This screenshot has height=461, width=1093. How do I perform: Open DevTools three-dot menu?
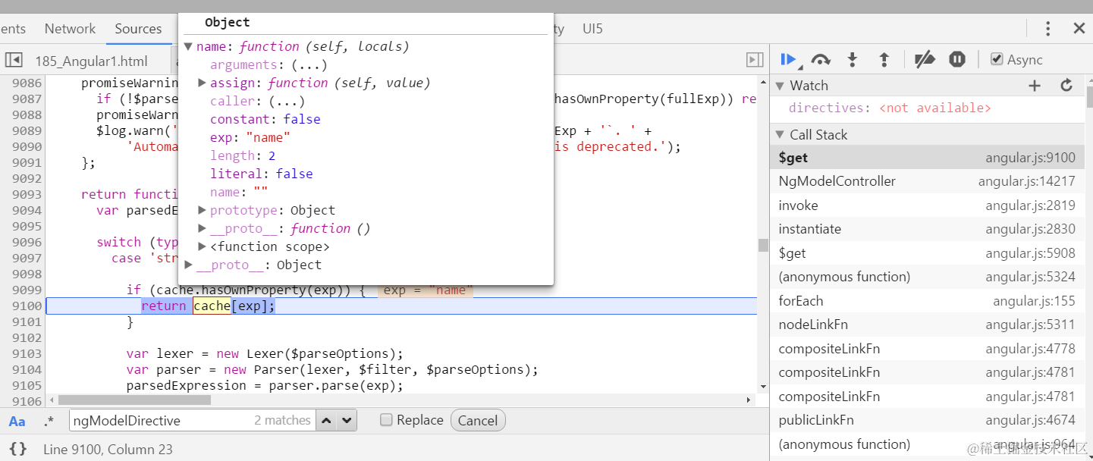point(1047,29)
